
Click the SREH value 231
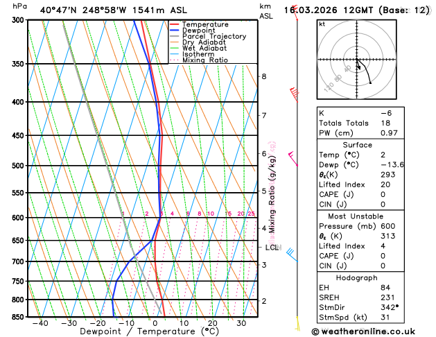coord(387,297)
